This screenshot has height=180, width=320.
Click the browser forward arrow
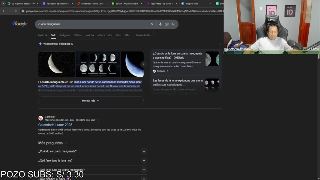click(9, 11)
